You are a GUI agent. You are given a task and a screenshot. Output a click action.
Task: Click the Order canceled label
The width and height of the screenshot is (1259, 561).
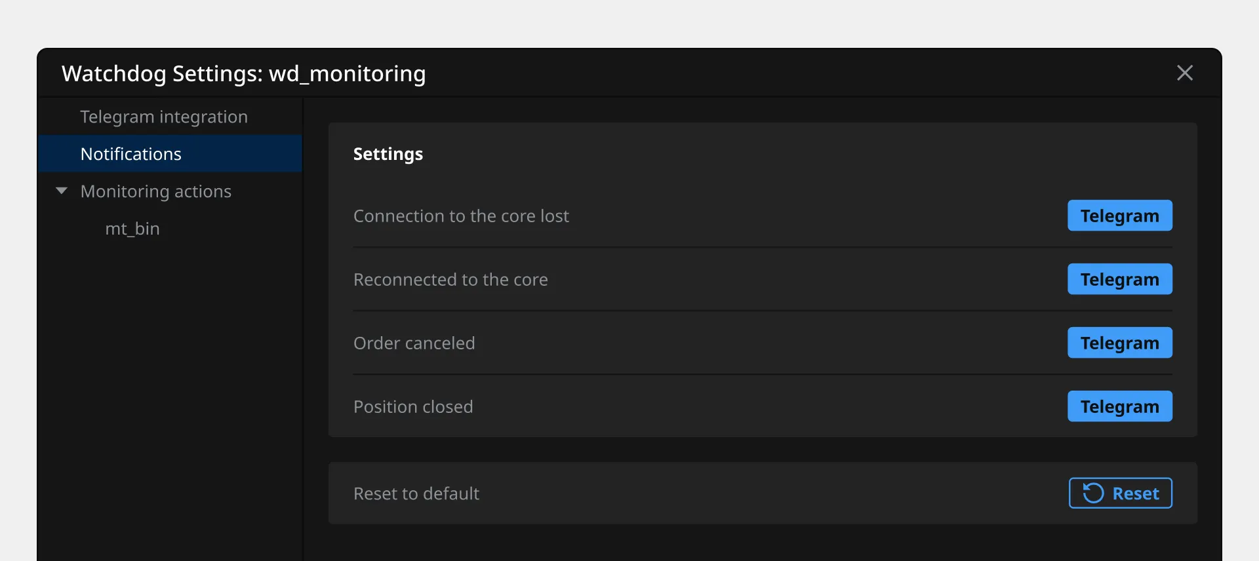[414, 343]
